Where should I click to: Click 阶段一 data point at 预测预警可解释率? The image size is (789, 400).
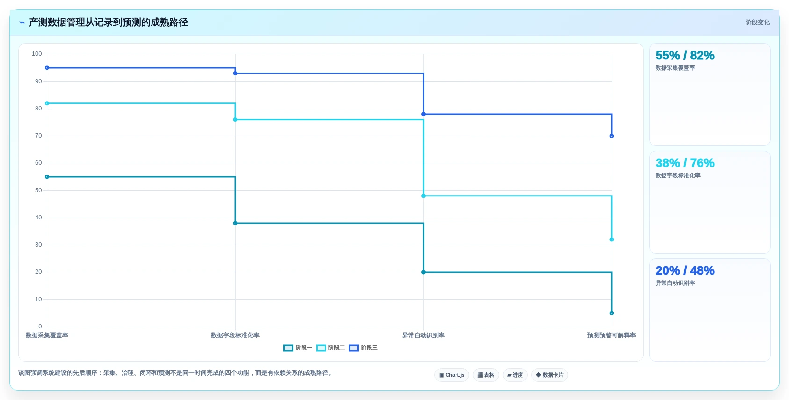(x=612, y=313)
